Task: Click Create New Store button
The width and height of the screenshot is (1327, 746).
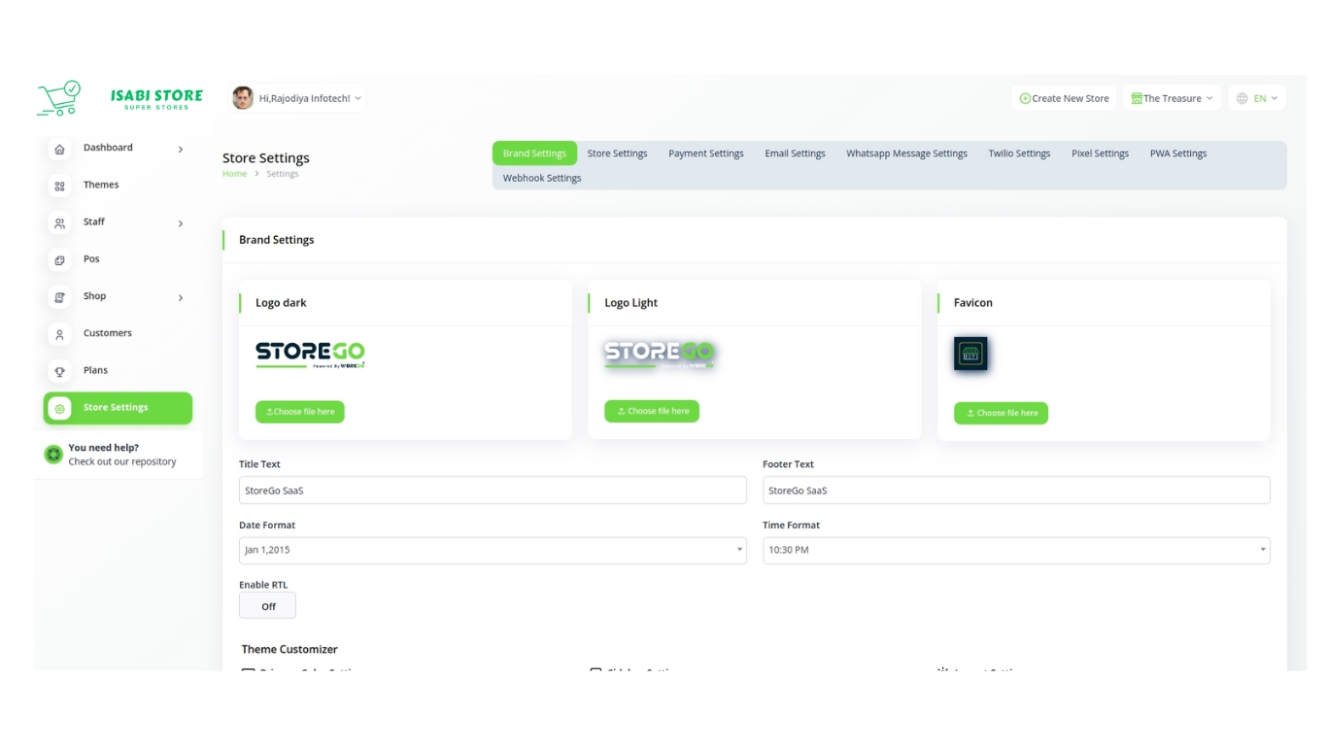Action: pyautogui.click(x=1064, y=98)
